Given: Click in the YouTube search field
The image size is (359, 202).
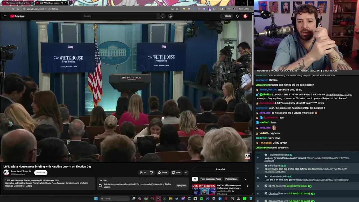Looking at the screenshot, I should (119, 16).
